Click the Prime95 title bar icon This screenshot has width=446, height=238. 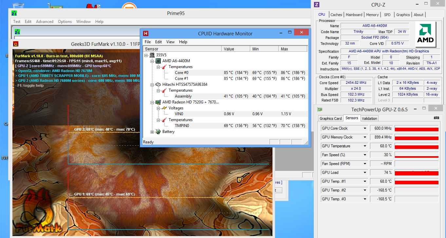(x=14, y=13)
